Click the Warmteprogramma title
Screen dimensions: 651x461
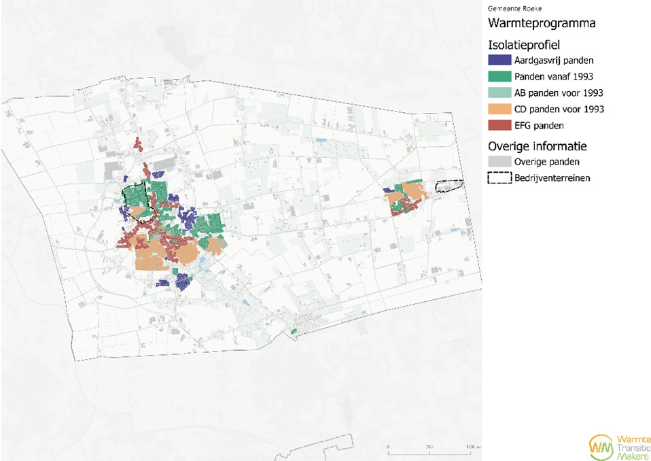pos(542,24)
